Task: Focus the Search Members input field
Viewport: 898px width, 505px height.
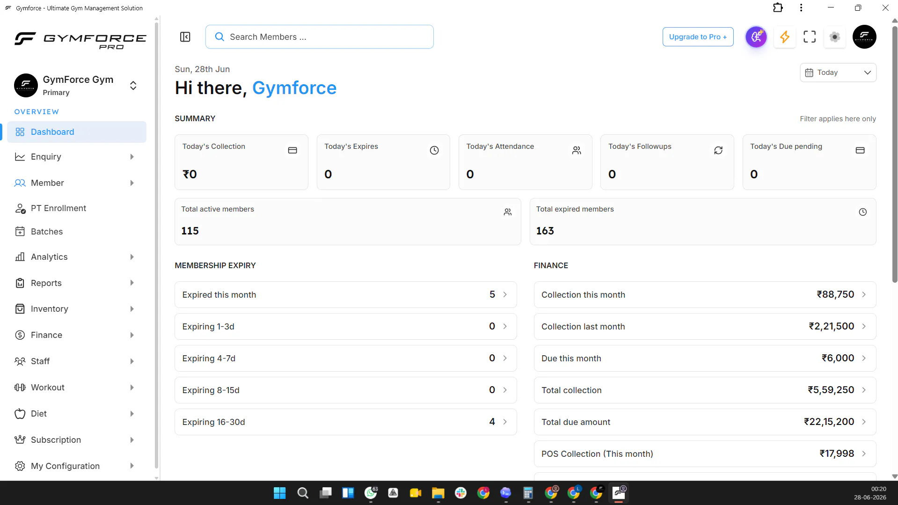Action: coord(320,37)
